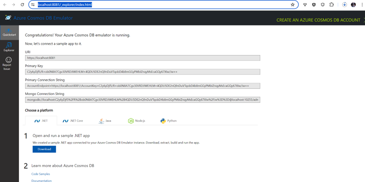The height and width of the screenshot is (182, 365).
Task: Click the browser download icon
Action: (344, 5)
